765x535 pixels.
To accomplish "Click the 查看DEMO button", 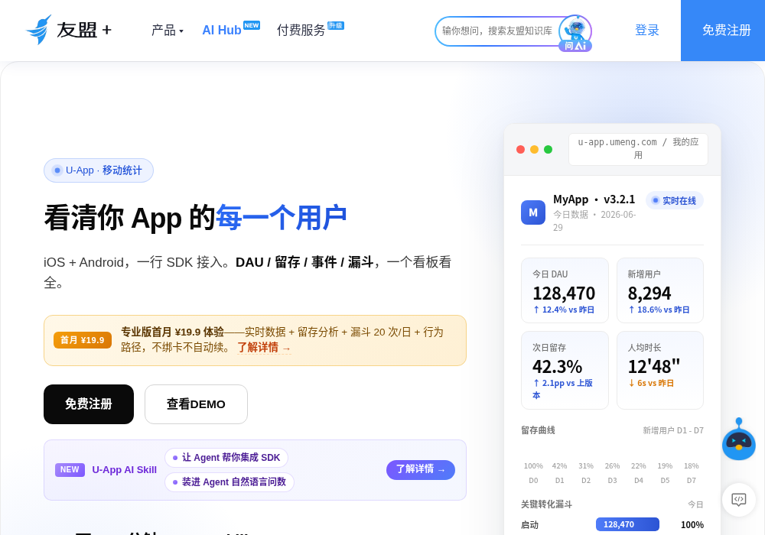I will [196, 404].
